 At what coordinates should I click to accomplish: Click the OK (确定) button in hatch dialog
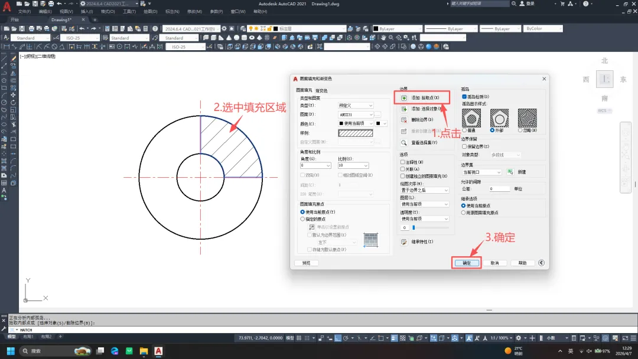pyautogui.click(x=467, y=263)
